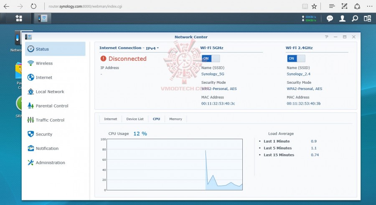Screen dimensions: 376x205
Task: Open the Wireless section
Action: 55,63
